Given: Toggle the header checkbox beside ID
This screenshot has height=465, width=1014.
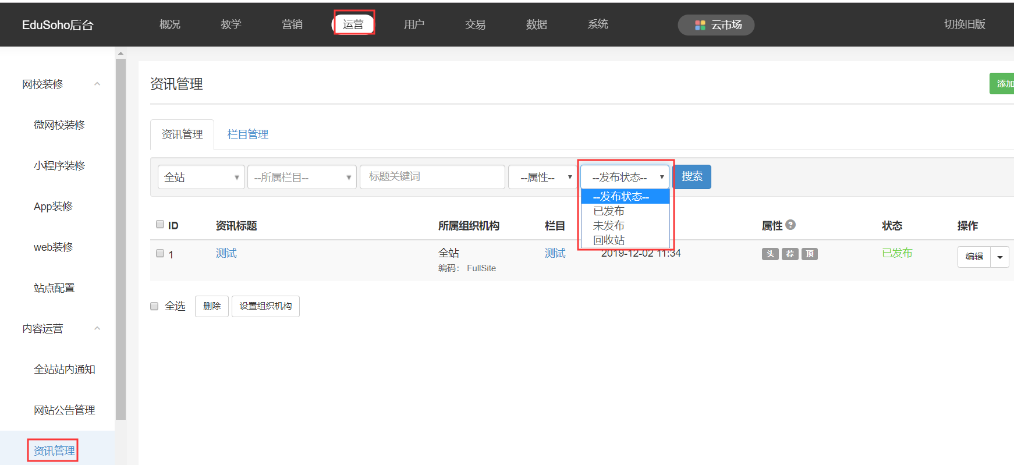Looking at the screenshot, I should tap(160, 224).
